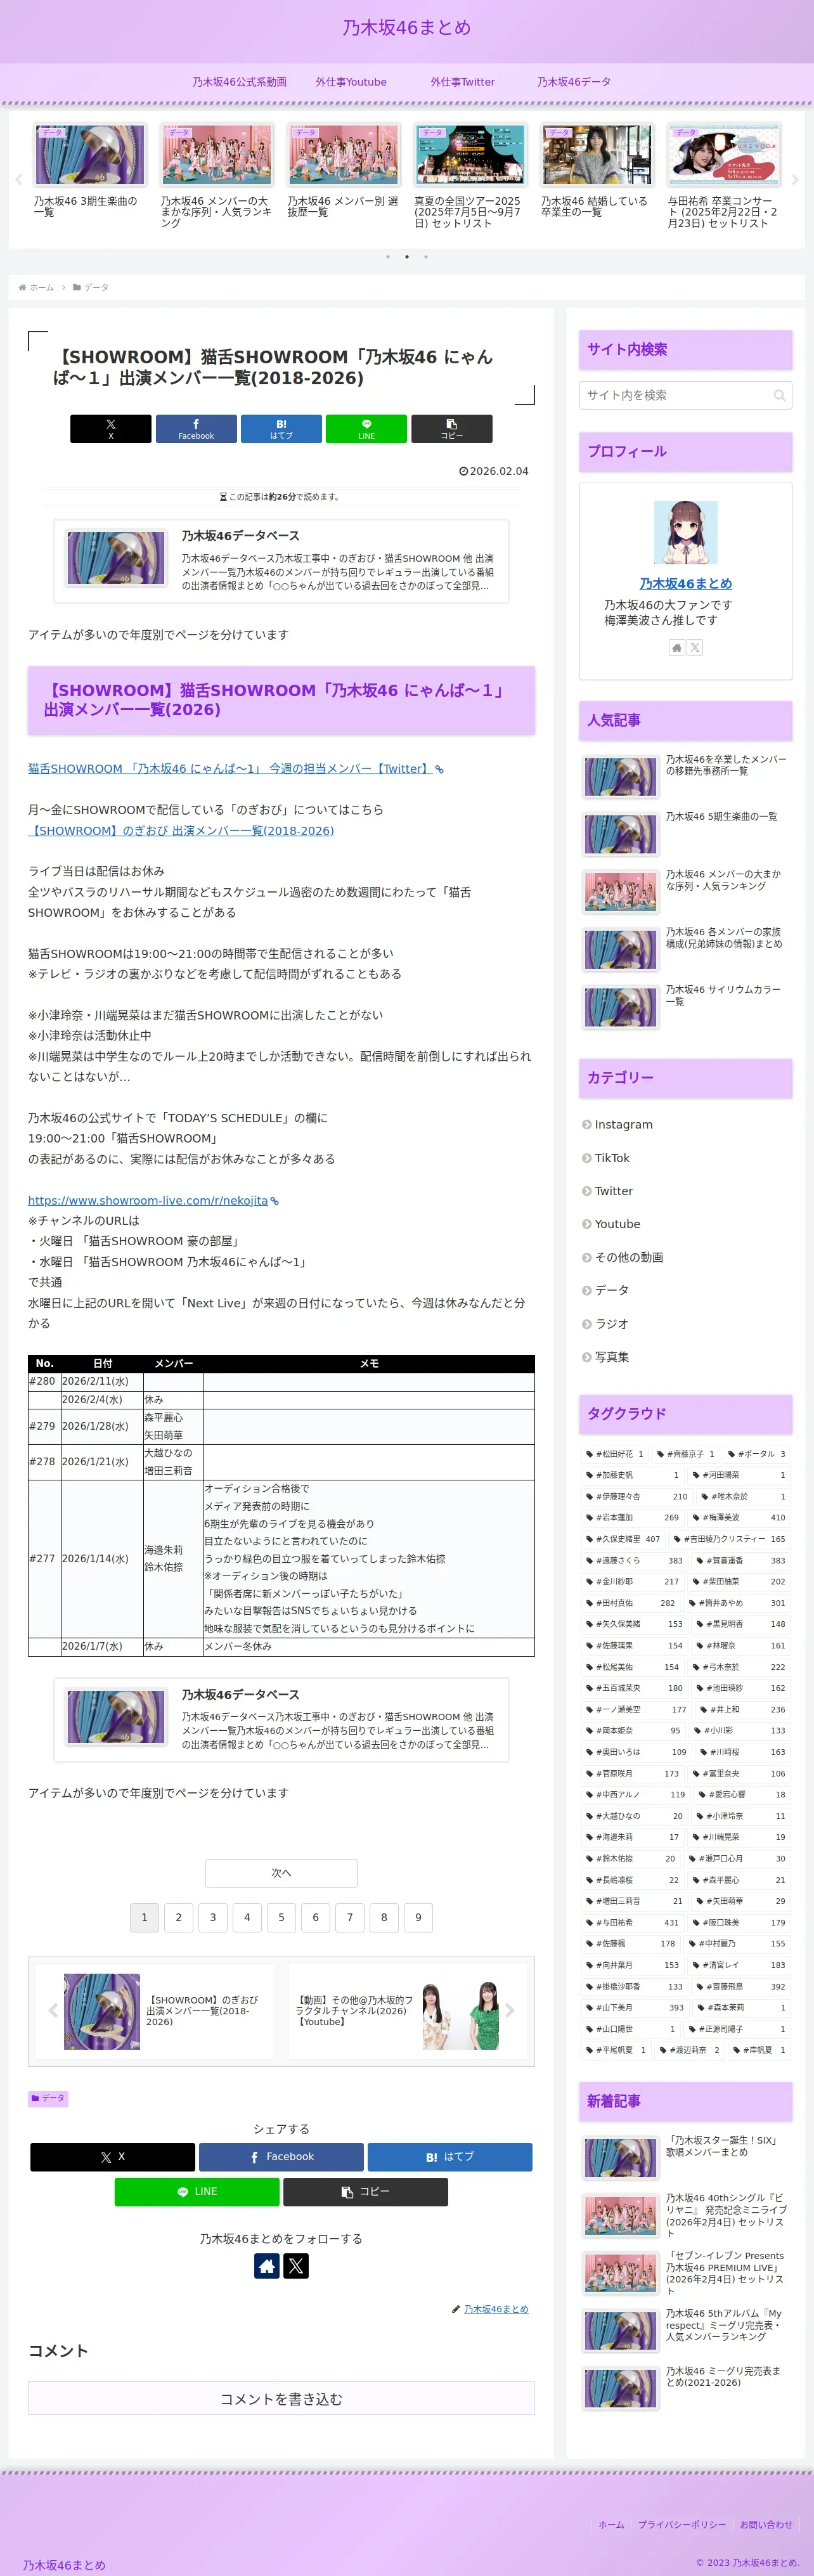This screenshot has width=814, height=2576.
Task: Open Instagram category
Action: 685,1125
